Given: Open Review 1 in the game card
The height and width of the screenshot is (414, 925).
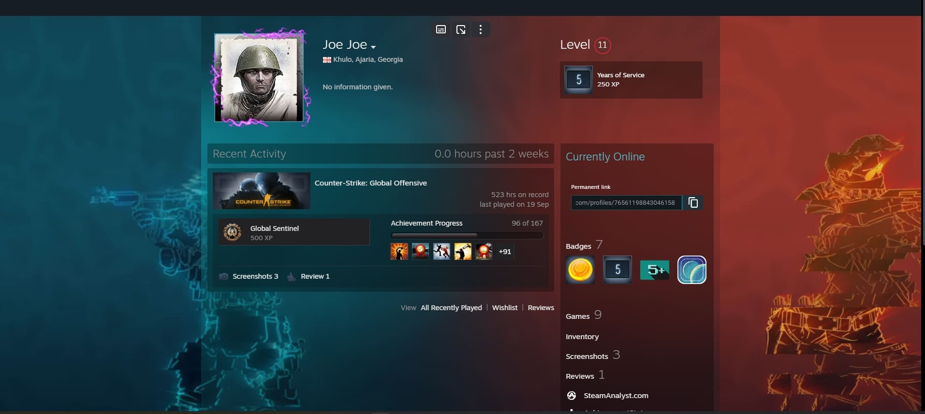Looking at the screenshot, I should coord(315,276).
